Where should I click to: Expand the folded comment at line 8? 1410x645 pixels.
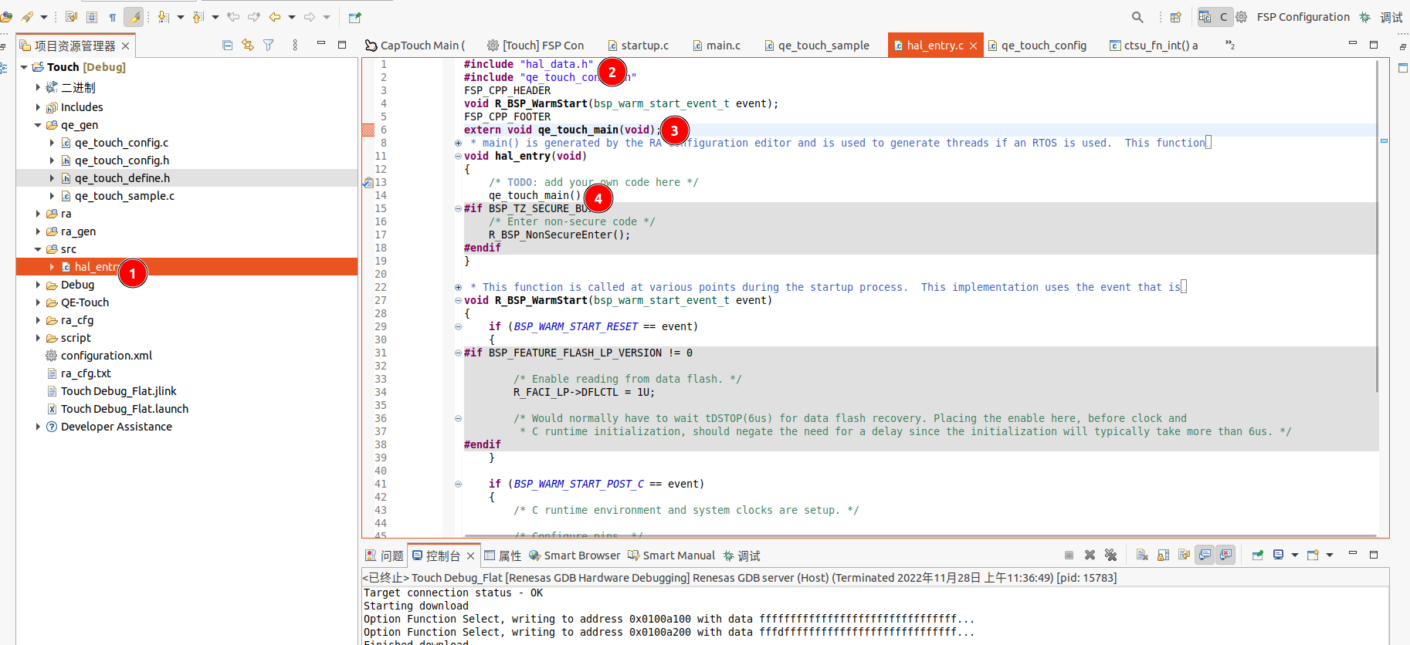(458, 143)
